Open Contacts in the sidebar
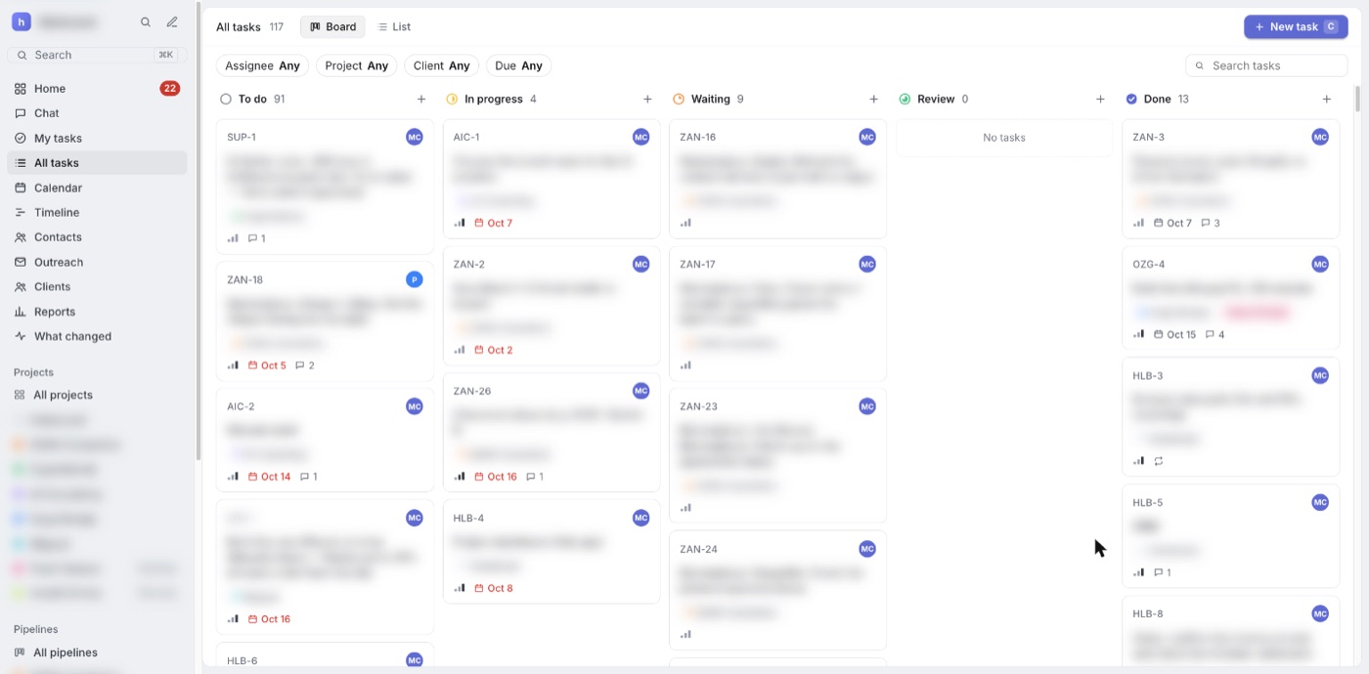 click(97, 237)
